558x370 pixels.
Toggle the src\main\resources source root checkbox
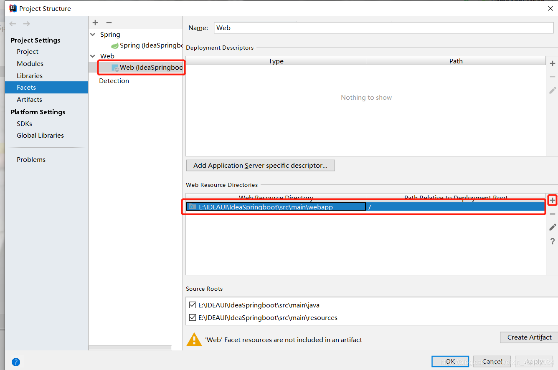(x=193, y=317)
